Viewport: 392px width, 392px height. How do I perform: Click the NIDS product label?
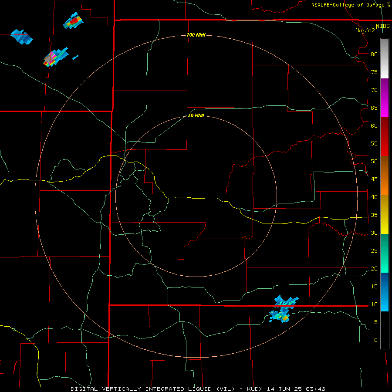tap(383, 26)
